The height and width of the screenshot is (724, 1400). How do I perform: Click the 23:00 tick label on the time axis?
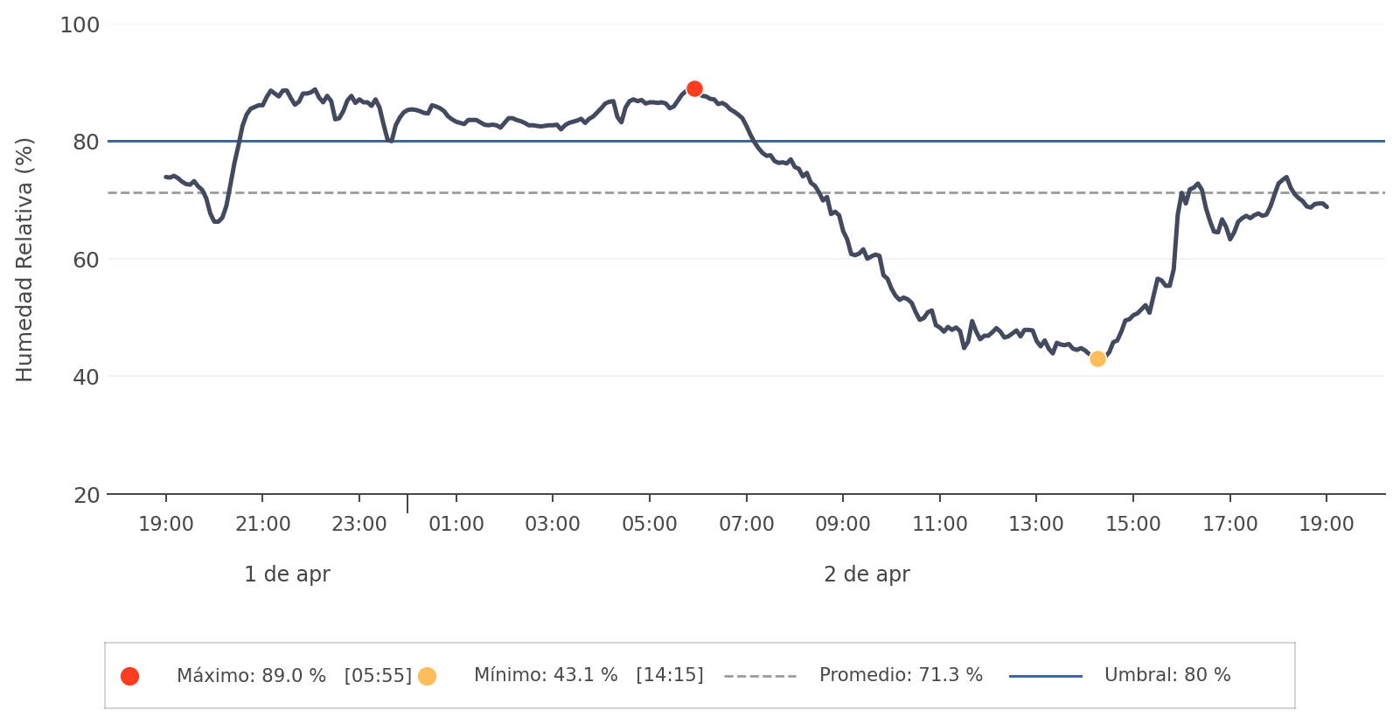tap(359, 525)
